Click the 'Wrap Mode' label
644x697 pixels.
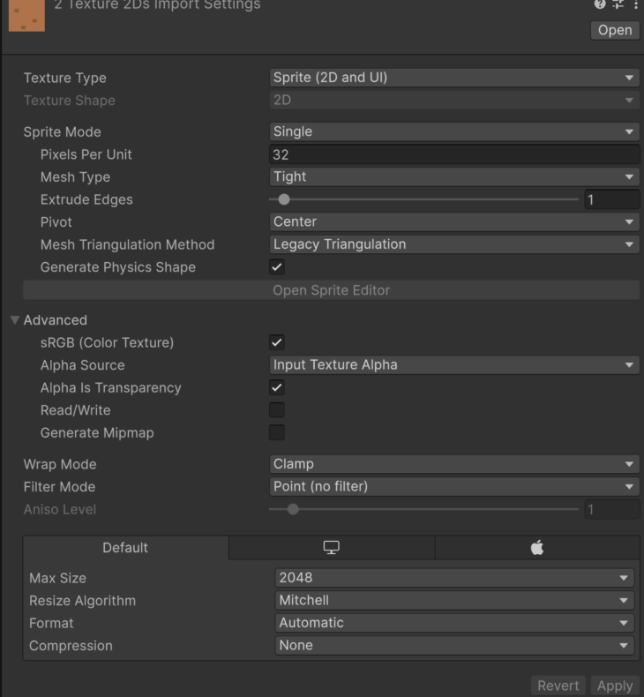60,464
